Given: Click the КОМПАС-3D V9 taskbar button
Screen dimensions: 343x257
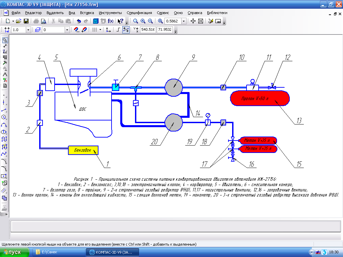Looking at the screenshot, I should pyautogui.click(x=113, y=252).
